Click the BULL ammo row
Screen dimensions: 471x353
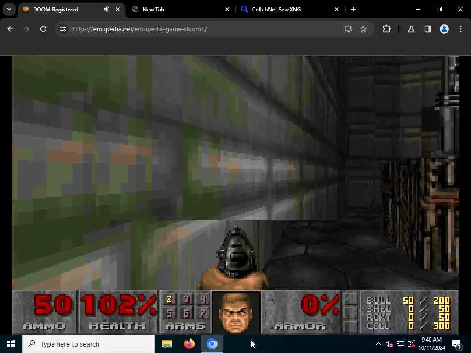click(408, 301)
